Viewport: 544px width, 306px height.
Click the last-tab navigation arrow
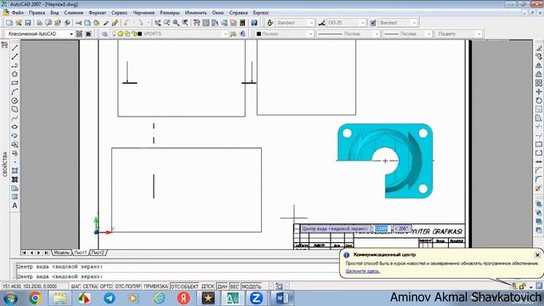[x=46, y=252]
